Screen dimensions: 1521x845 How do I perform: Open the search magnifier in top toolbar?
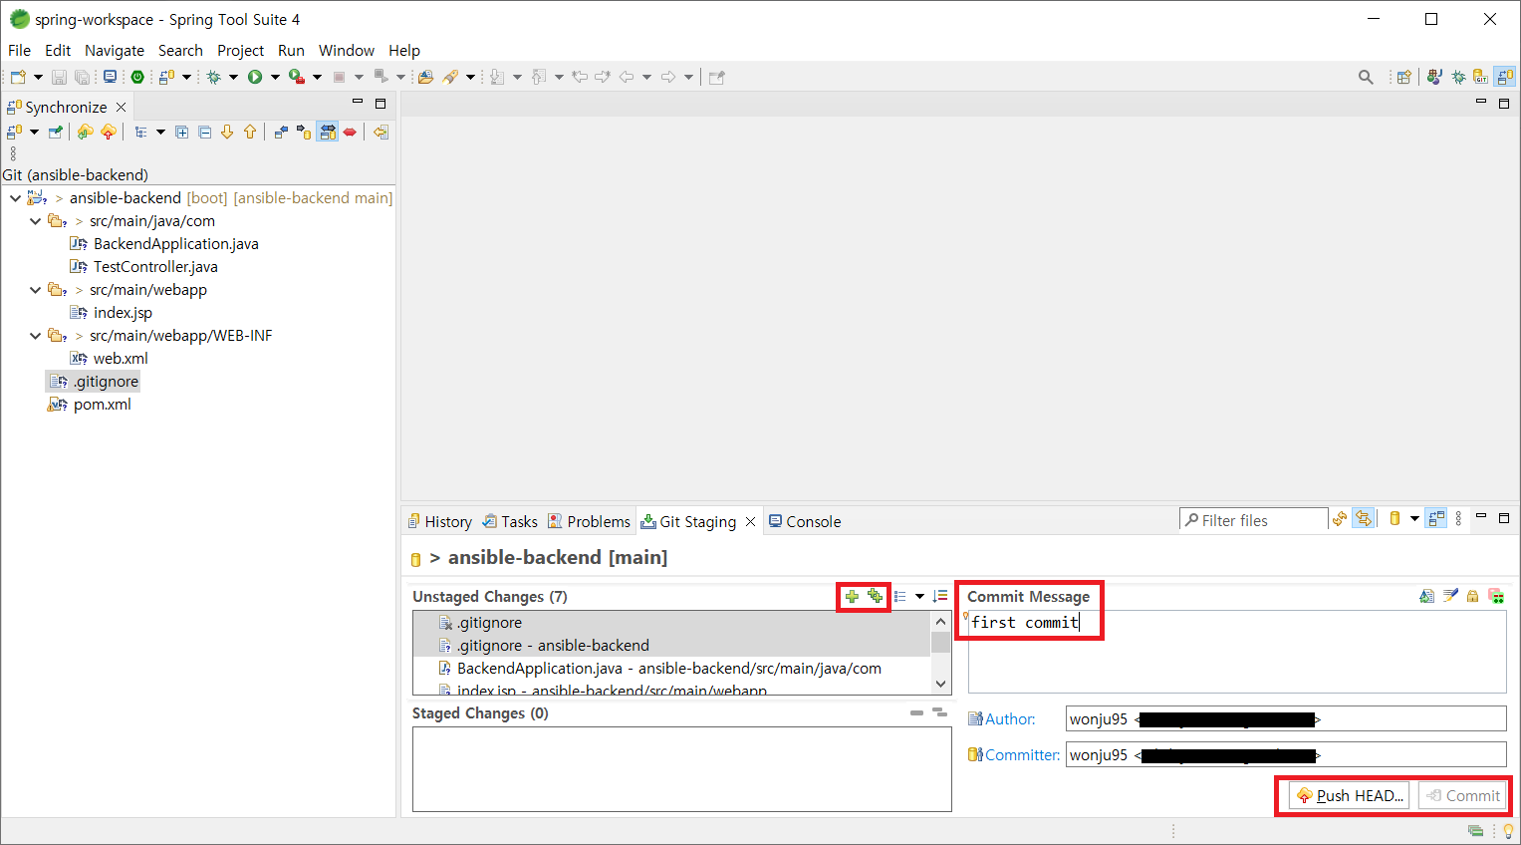(1366, 77)
